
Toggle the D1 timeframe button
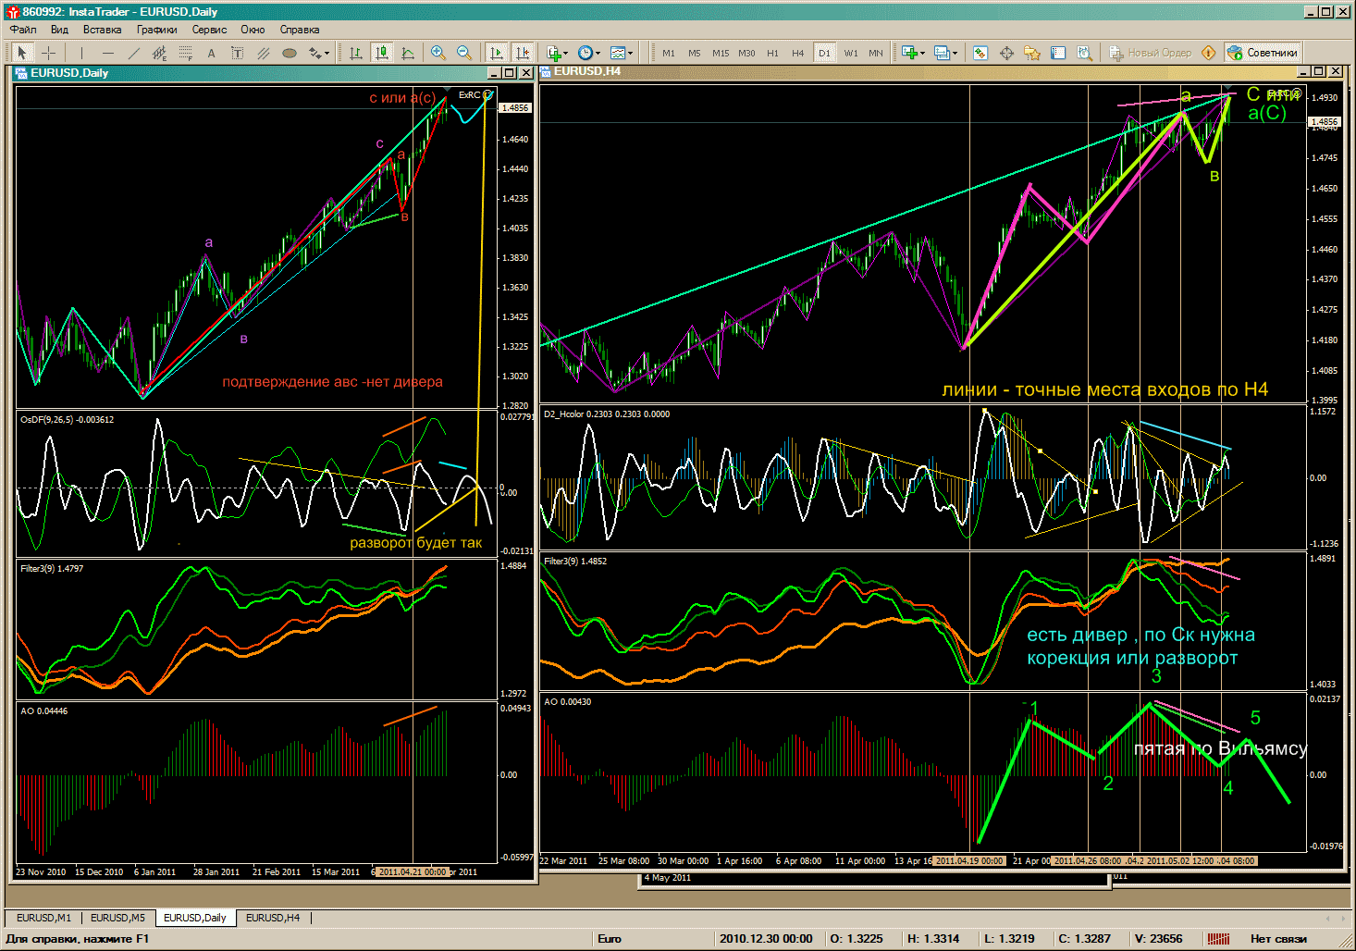[824, 53]
